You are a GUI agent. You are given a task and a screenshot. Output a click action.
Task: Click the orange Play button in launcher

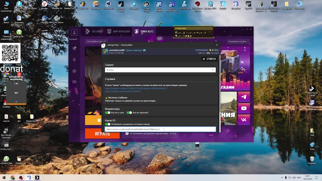click(102, 134)
